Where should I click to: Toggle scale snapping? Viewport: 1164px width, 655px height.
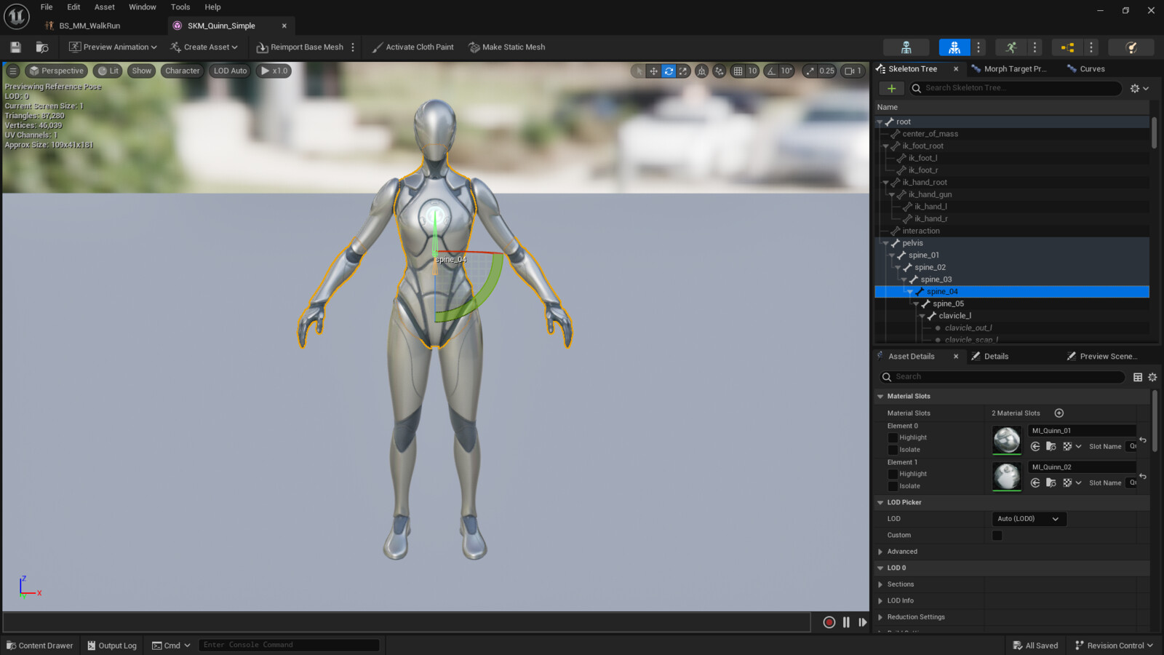click(810, 71)
